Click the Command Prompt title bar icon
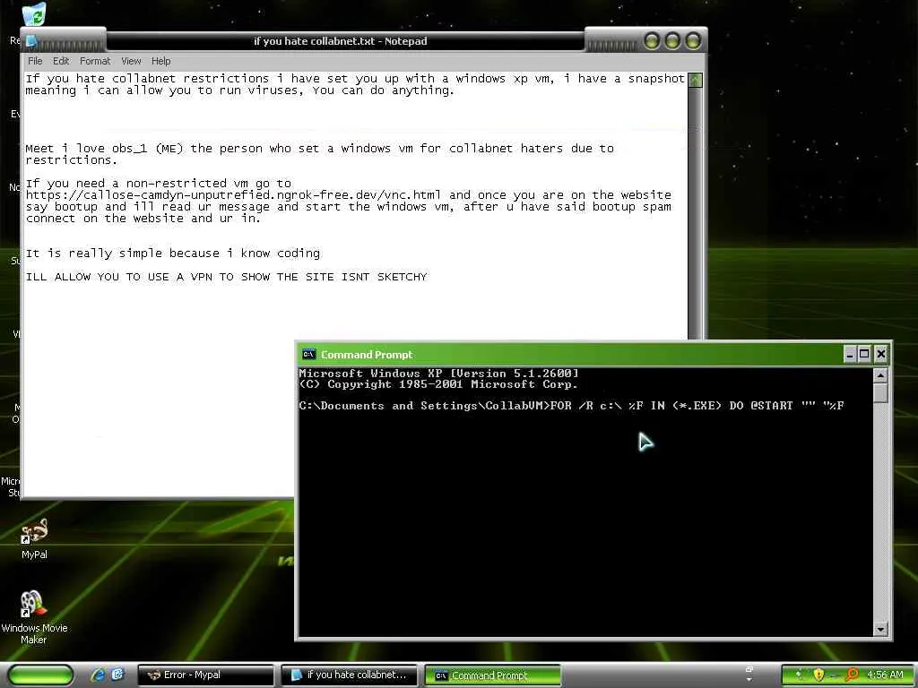 pos(308,355)
